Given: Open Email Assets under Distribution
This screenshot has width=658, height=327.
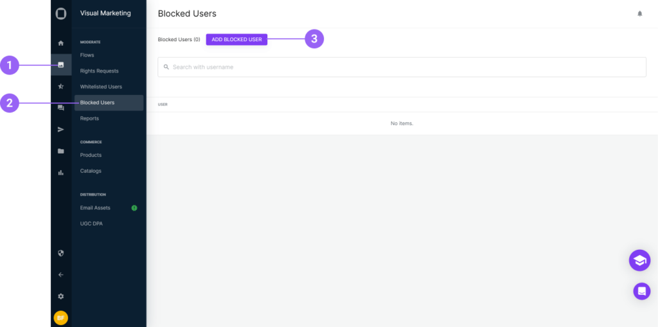Looking at the screenshot, I should pos(95,208).
